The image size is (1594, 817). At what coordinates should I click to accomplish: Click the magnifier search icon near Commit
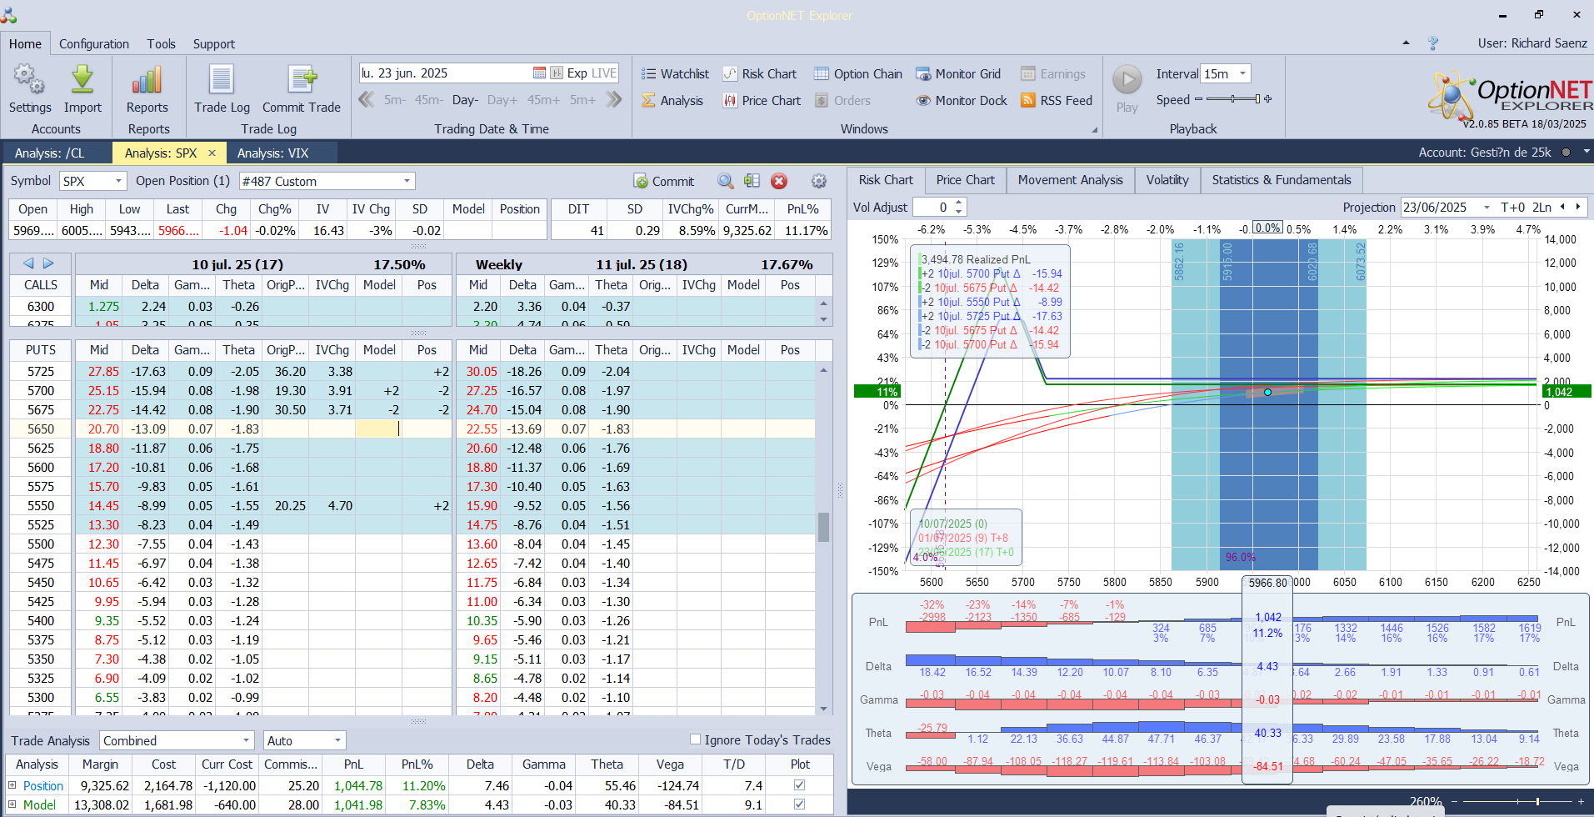tap(726, 181)
